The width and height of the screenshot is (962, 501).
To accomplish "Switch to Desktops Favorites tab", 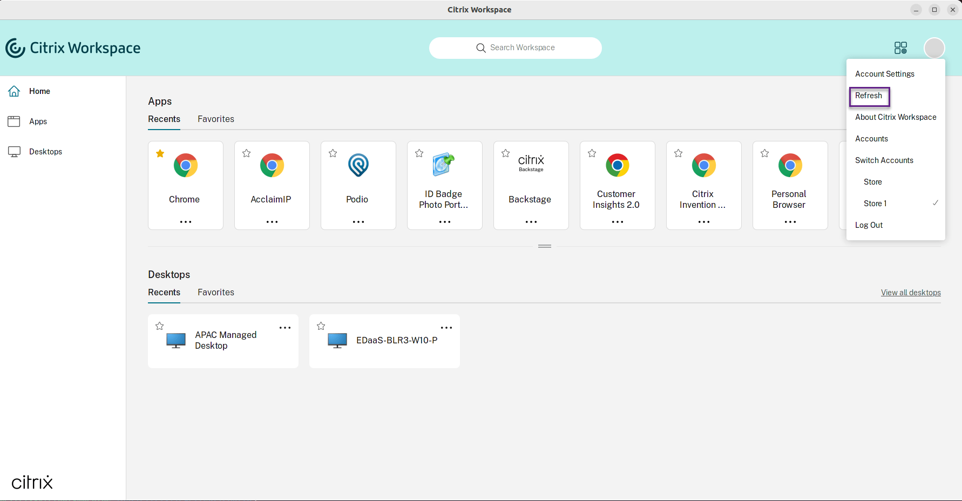I will click(x=216, y=293).
